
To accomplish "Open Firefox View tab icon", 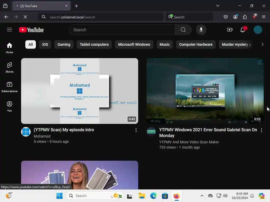I will [x=5, y=6].
